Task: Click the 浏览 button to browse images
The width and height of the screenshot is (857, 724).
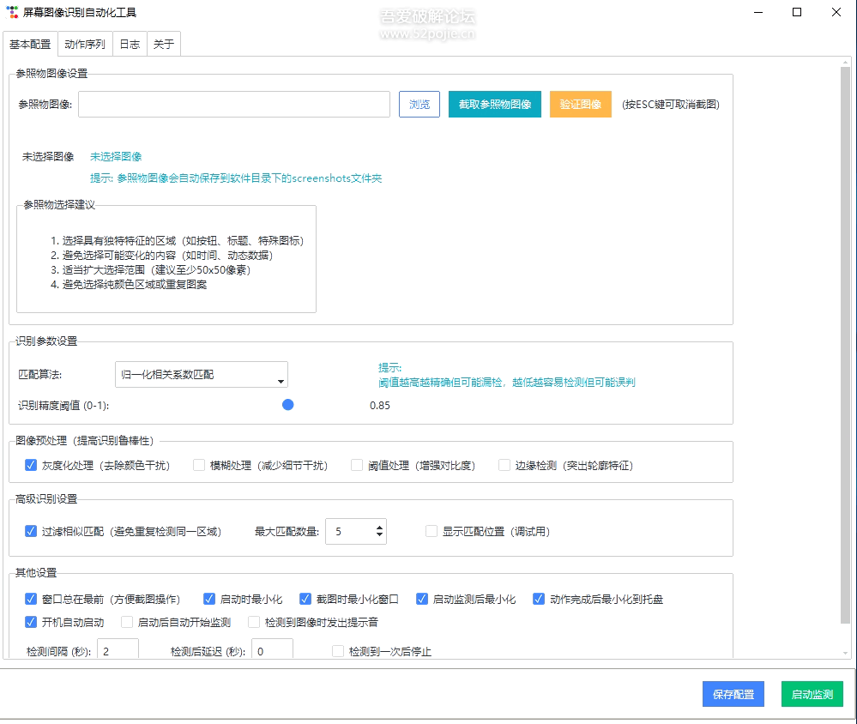Action: click(419, 103)
